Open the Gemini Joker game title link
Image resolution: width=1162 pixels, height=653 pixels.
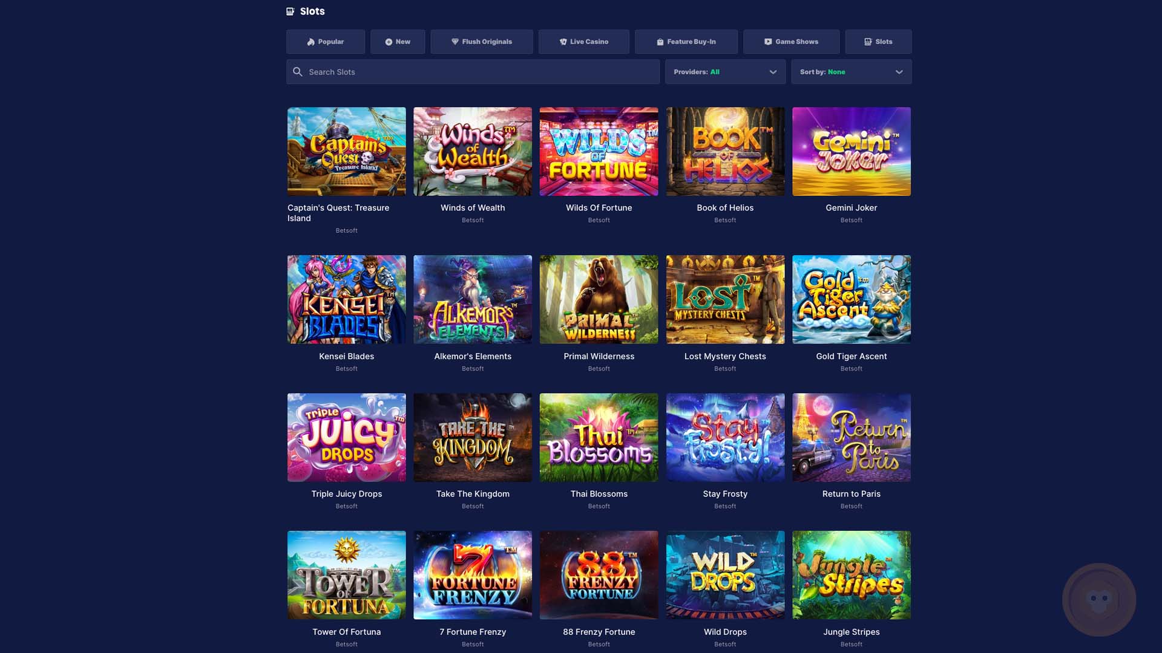pyautogui.click(x=851, y=207)
